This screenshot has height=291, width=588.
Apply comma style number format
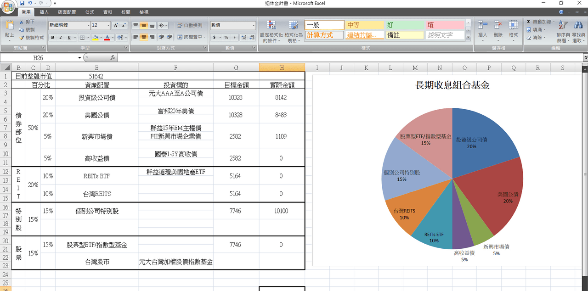pyautogui.click(x=234, y=38)
